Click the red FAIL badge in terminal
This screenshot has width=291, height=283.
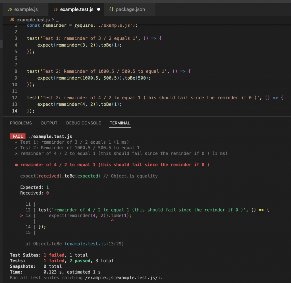18,136
